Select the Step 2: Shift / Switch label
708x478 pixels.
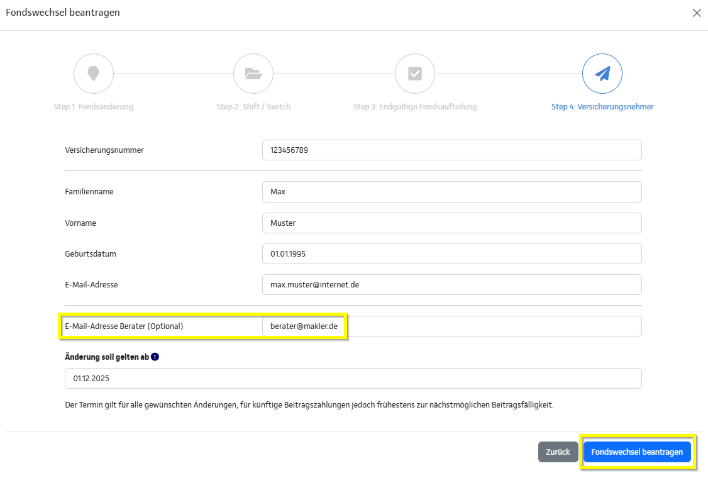tap(253, 107)
